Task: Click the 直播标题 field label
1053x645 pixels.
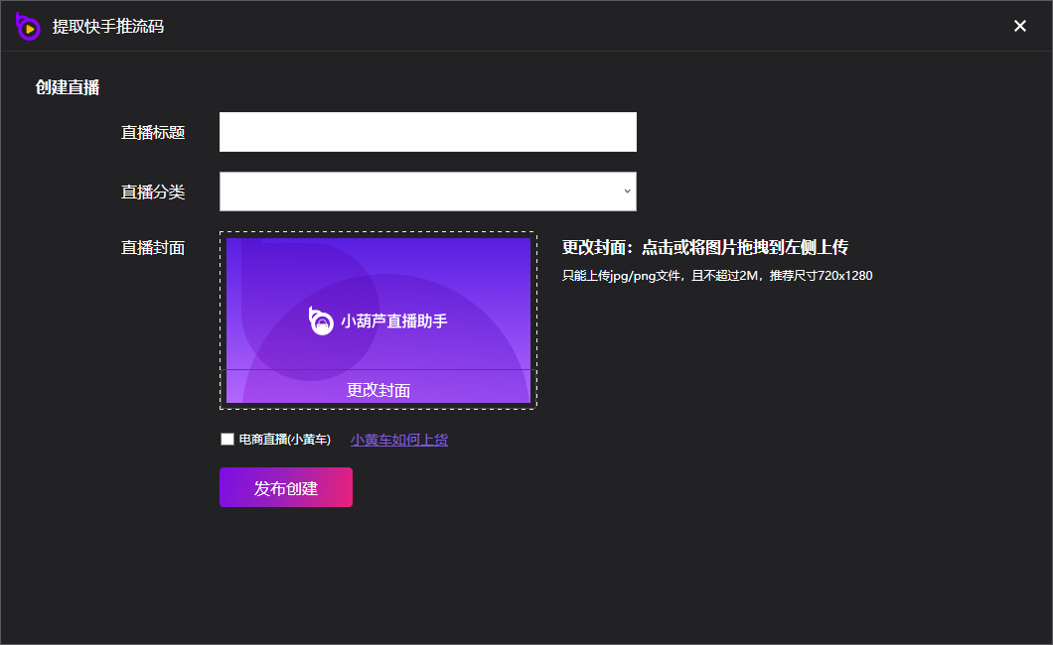Action: (x=153, y=132)
